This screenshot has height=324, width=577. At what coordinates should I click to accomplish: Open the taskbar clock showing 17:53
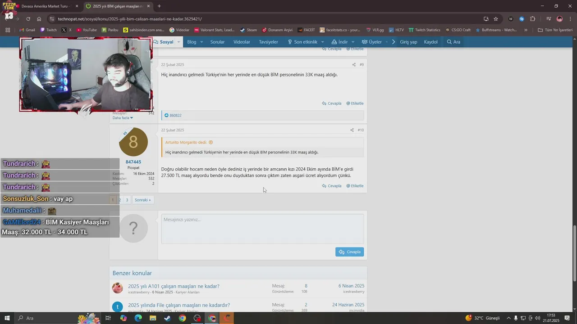point(551,318)
